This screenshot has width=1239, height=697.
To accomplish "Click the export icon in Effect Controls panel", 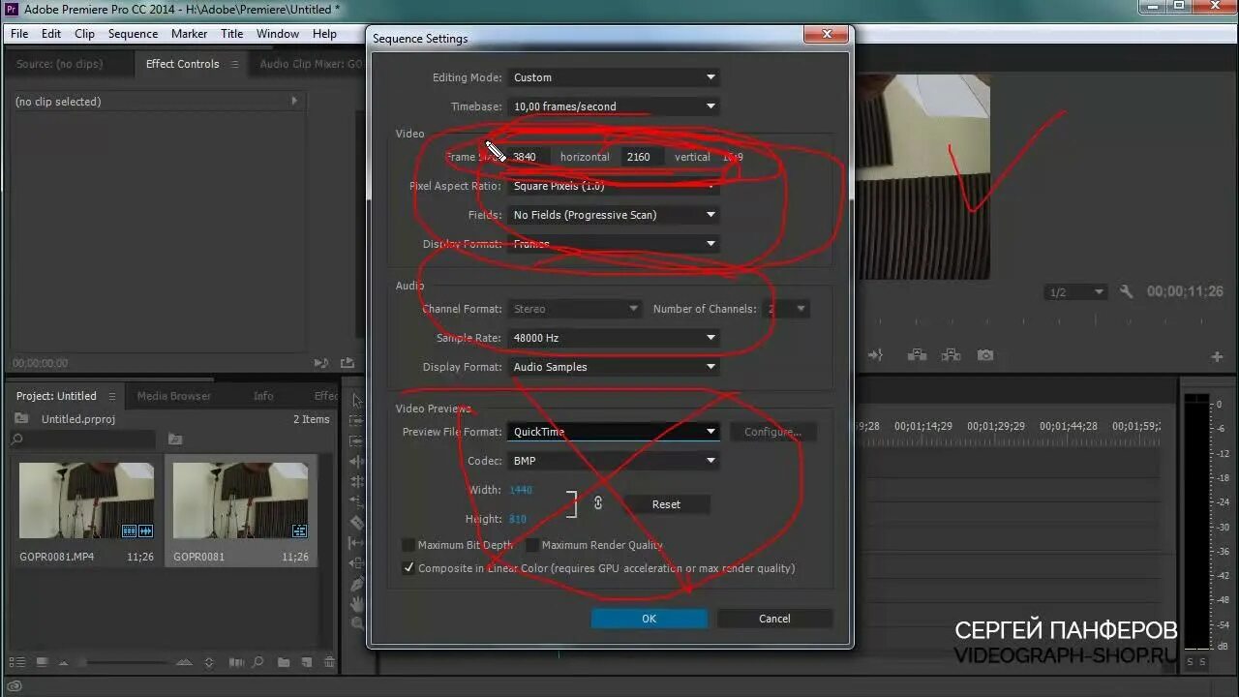I will (348, 363).
